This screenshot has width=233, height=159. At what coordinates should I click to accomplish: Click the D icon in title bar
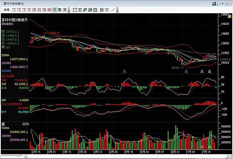[x=214, y=4]
